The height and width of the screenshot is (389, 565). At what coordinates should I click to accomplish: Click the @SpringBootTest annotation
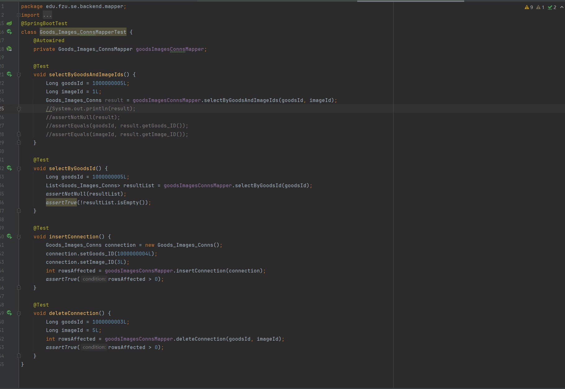pos(44,24)
